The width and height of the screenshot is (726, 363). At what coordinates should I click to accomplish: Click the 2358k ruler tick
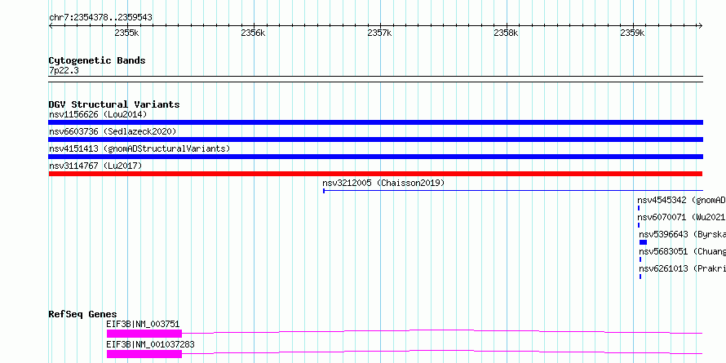[506, 33]
